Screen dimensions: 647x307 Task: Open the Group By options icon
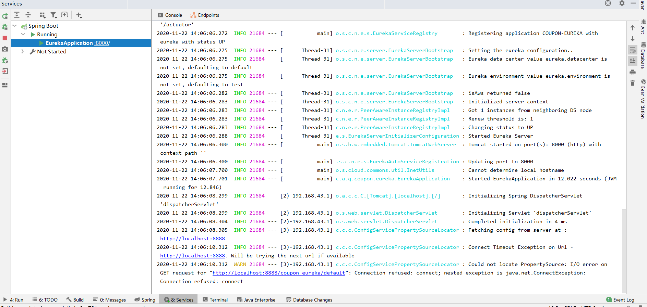click(x=42, y=15)
